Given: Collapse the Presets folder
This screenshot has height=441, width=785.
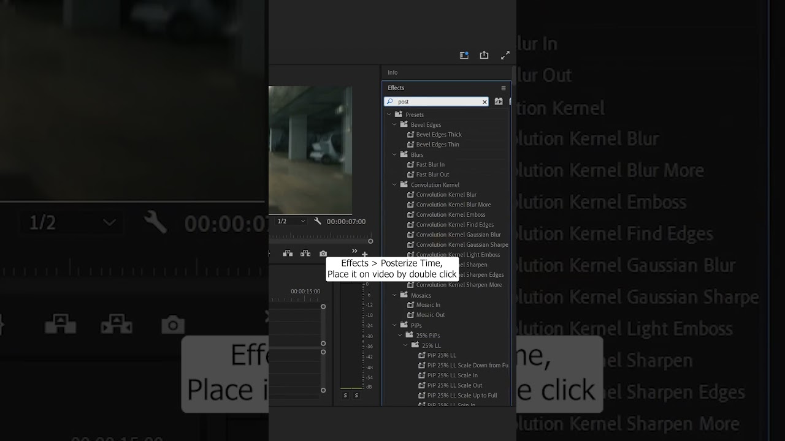Looking at the screenshot, I should click(389, 115).
